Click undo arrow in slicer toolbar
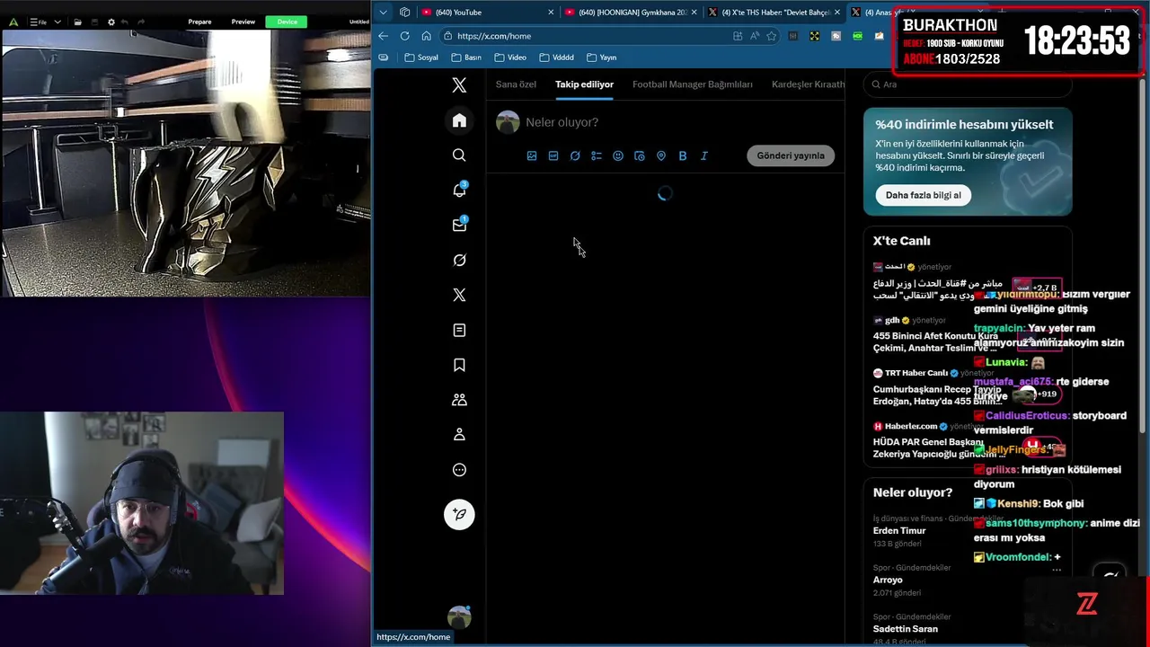The width and height of the screenshot is (1150, 647). point(127,22)
